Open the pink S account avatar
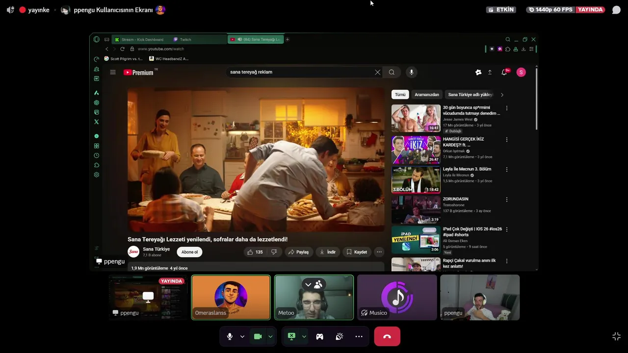The width and height of the screenshot is (628, 353). click(521, 72)
